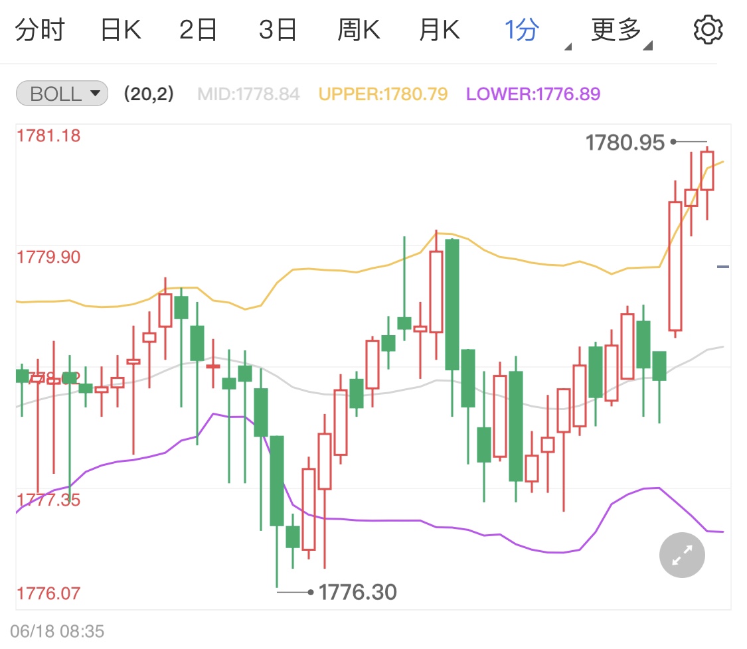This screenshot has width=747, height=649.
Task: Click the LOWER:1776.89 value
Action: click(533, 94)
